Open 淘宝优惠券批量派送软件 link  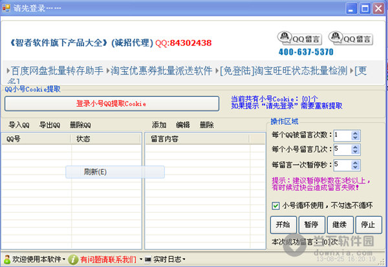tap(161, 70)
